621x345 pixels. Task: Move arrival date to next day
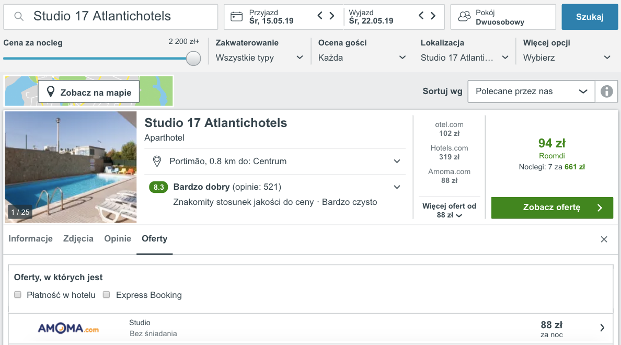[332, 16]
